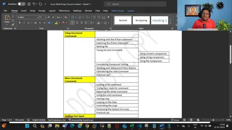This screenshot has width=232, height=130.
Task: Open Windows Start menu
Action: [27, 126]
